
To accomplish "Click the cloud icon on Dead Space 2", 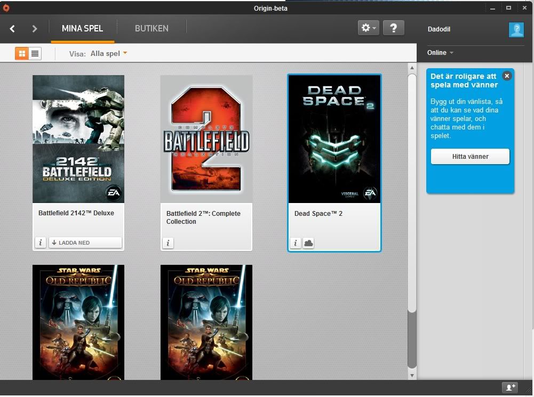I will pyautogui.click(x=308, y=243).
